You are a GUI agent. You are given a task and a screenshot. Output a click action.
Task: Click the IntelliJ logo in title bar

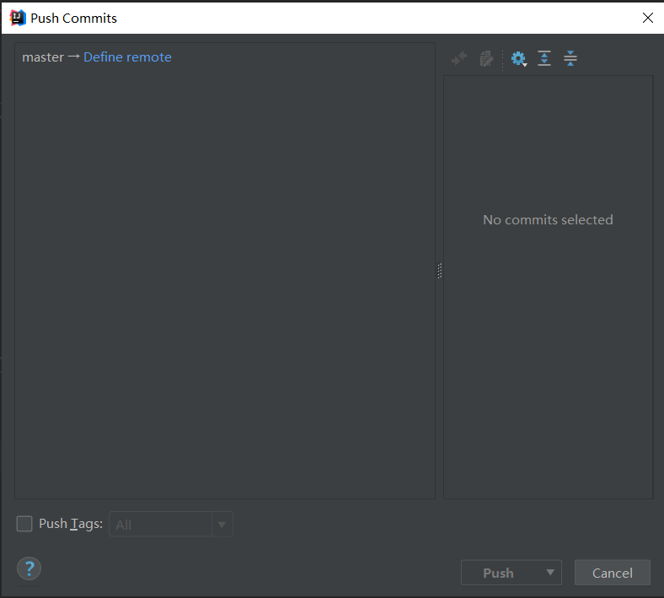click(x=18, y=18)
